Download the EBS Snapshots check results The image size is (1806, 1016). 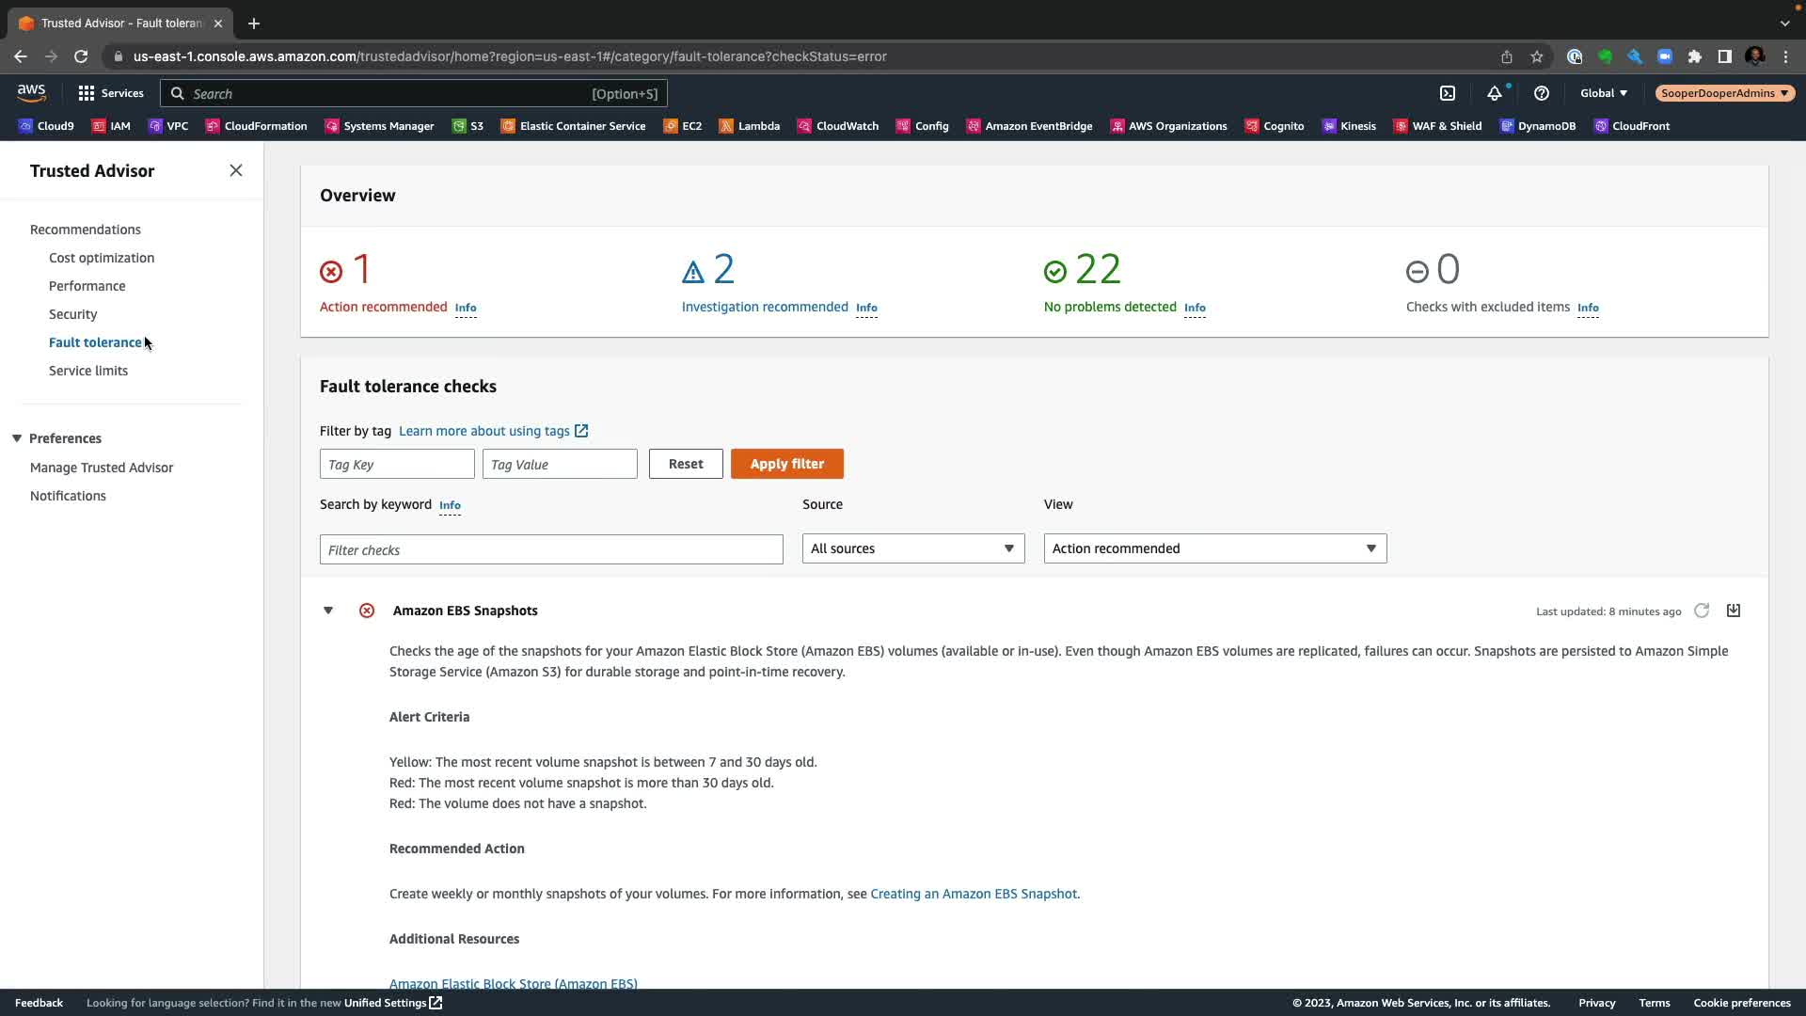click(x=1734, y=611)
